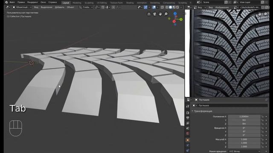Toggle X-ray mode
The image size is (273, 153).
[x=162, y=7]
